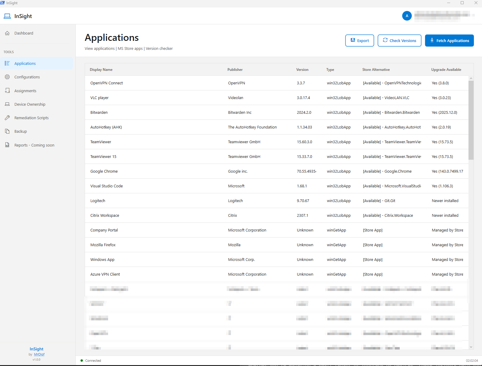Click the Dashboard home icon
The image size is (482, 366).
coord(7,33)
